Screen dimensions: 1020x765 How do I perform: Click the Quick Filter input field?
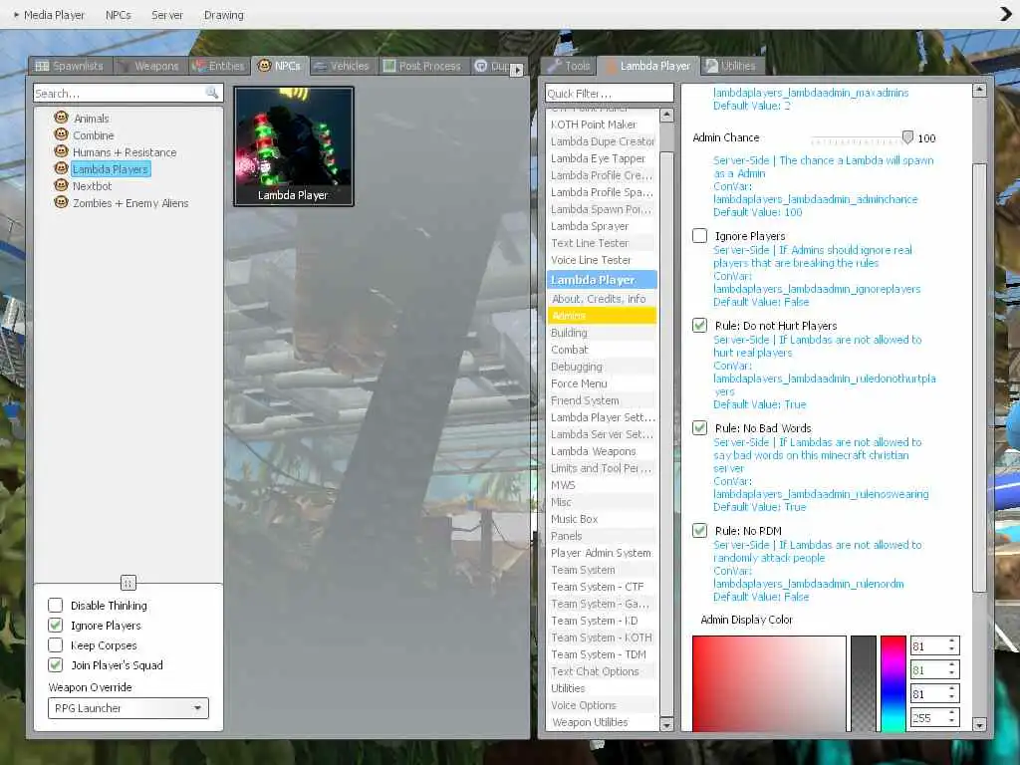click(x=610, y=93)
